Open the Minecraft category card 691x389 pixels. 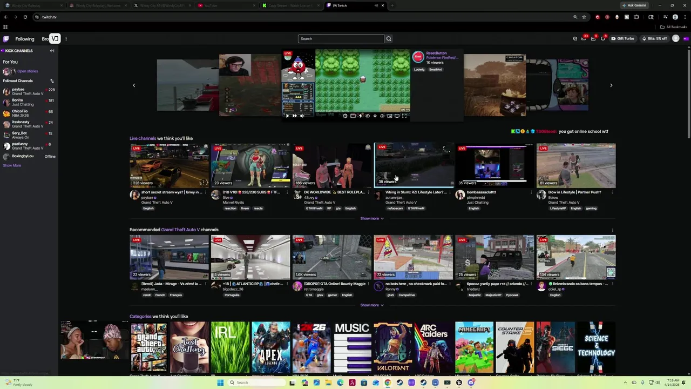click(474, 347)
